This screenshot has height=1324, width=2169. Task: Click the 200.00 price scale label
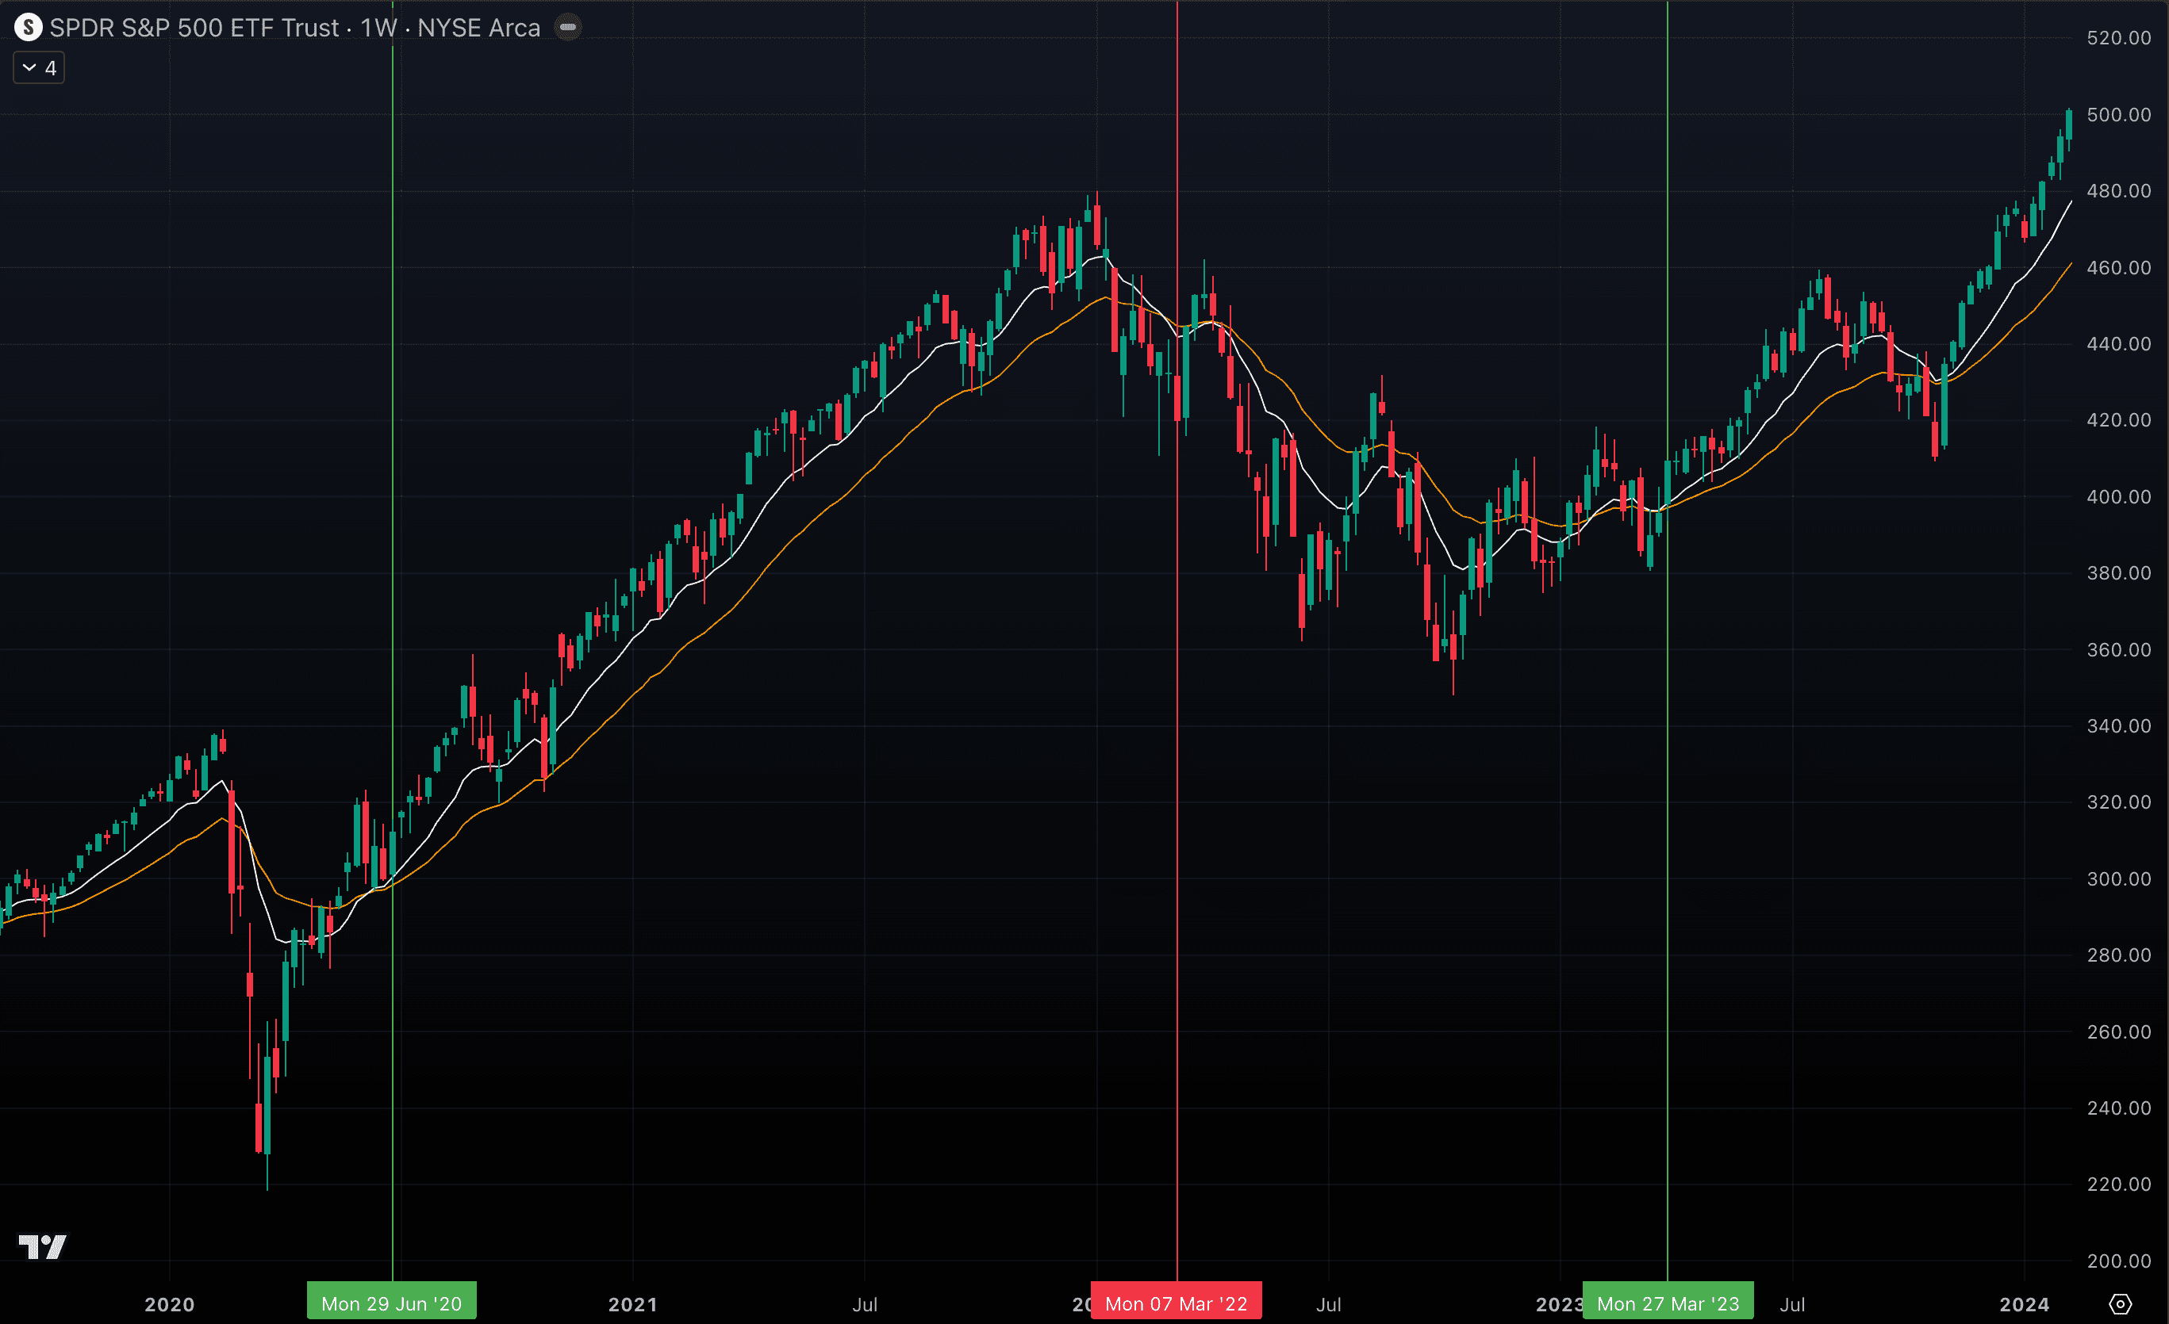[2118, 1261]
